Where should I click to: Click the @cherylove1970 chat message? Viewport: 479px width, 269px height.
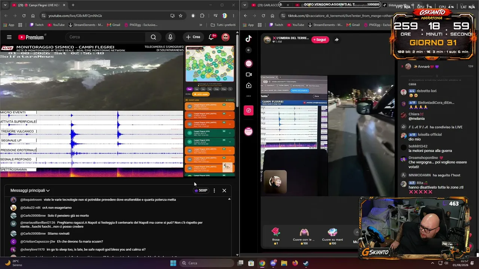point(96,250)
